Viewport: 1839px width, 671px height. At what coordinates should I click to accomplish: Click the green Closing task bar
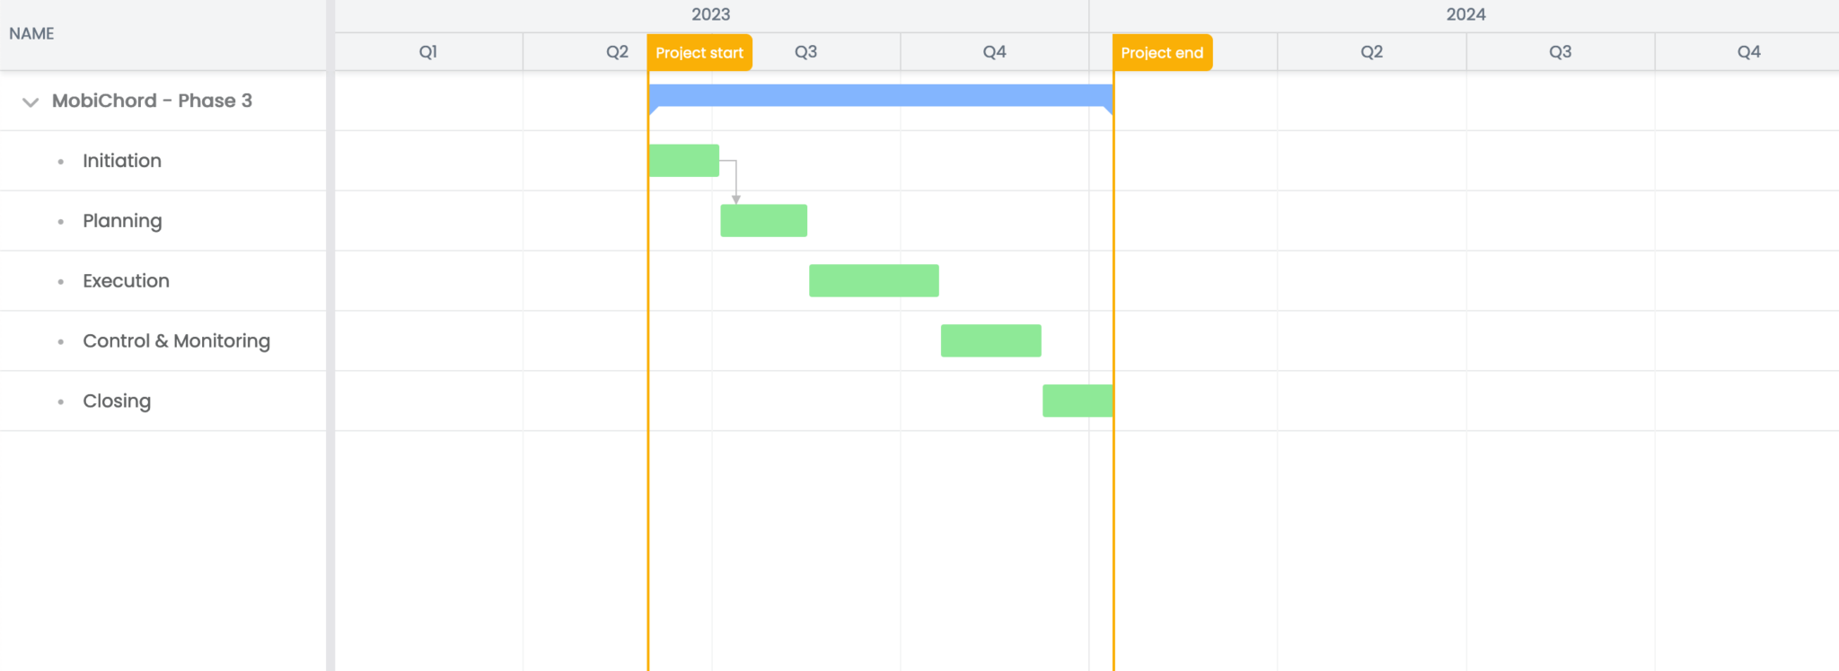[x=1078, y=402]
